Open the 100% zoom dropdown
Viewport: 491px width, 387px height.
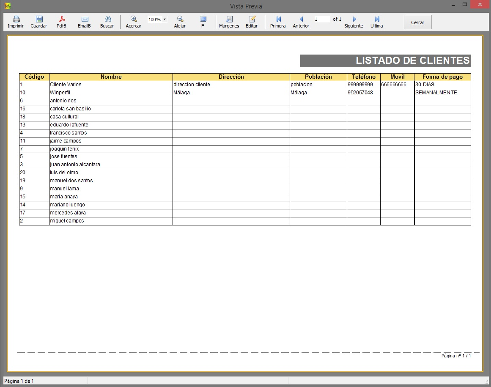[x=165, y=19]
